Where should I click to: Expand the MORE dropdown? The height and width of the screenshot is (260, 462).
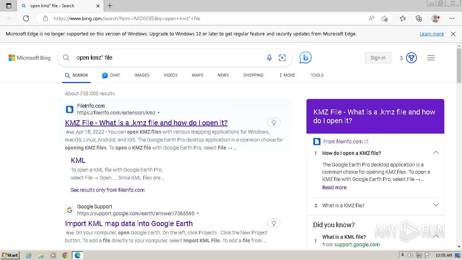coord(287,75)
